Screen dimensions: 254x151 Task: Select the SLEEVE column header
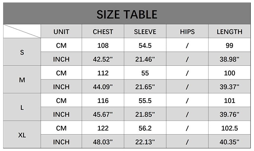(145, 32)
